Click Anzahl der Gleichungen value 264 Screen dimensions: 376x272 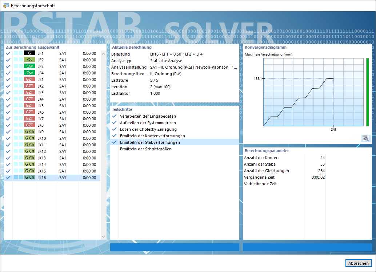coord(321,171)
